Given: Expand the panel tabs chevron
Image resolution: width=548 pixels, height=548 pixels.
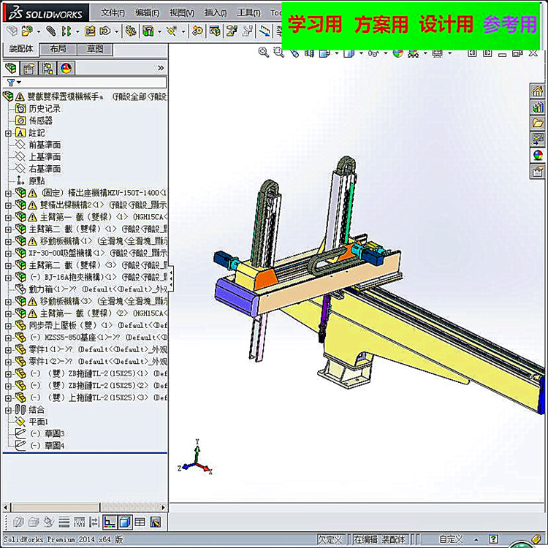Looking at the screenshot, I should [161, 68].
